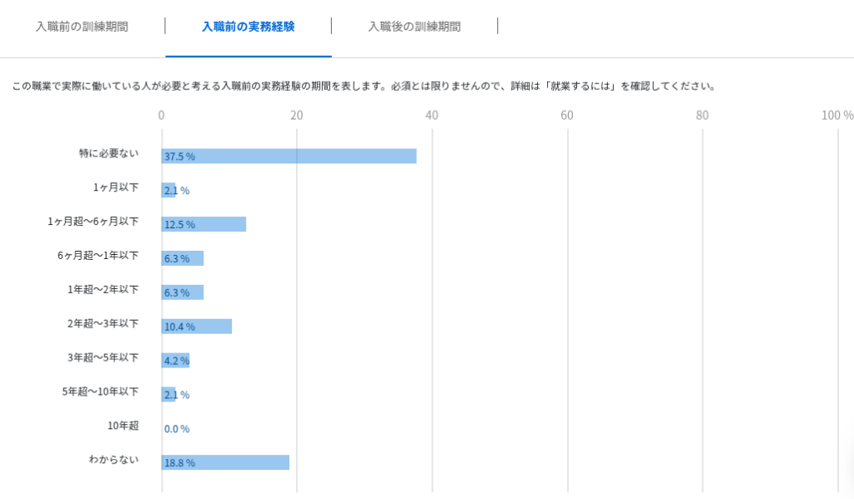Screen dimensions: 854x499
Task: Click the 1ヶ月以下 2.1% bar
Action: tap(169, 191)
